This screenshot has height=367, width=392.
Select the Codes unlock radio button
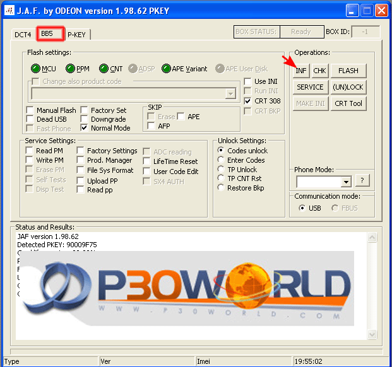point(221,150)
